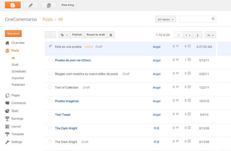Click the search magnifier icon
This screenshot has width=231, height=151.
point(213,19)
